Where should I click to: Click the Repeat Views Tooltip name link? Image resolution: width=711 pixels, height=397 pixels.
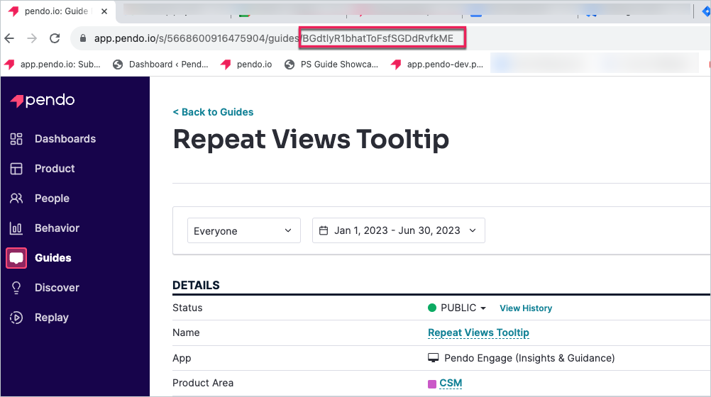pos(478,332)
